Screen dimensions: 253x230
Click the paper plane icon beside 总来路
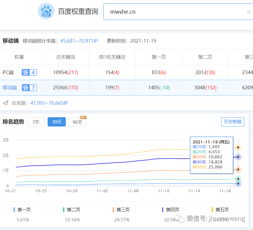6,103
